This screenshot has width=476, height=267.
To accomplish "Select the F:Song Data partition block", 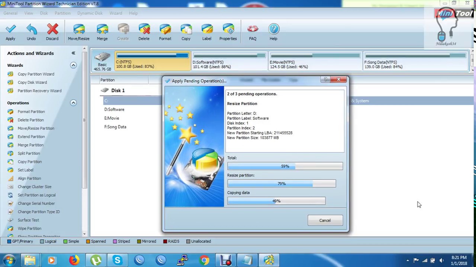I will tap(415, 61).
